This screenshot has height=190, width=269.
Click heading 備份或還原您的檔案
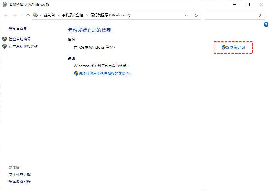[89, 30]
